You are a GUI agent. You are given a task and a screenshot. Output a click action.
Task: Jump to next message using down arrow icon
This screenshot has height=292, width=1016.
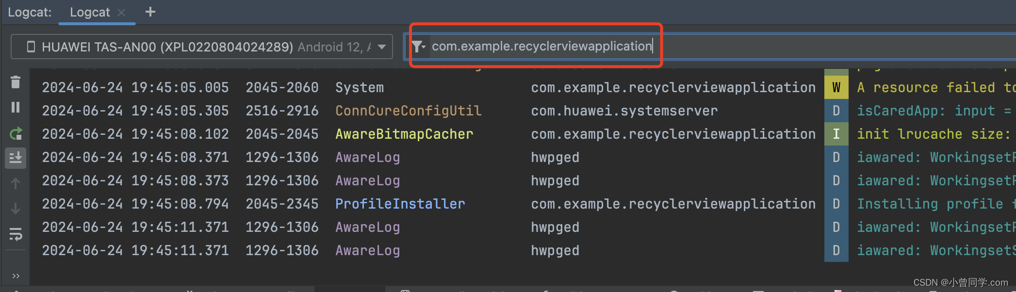[x=16, y=208]
